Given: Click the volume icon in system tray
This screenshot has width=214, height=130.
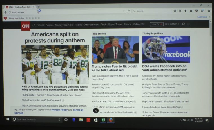Looking at the screenshot, I should pos(192,120).
